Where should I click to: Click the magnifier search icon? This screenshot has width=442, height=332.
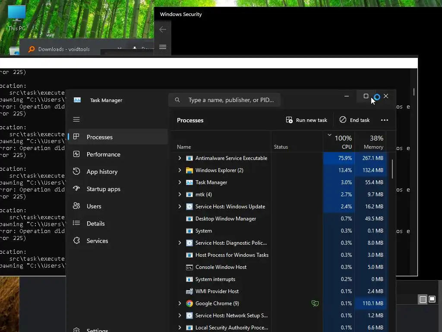coord(177,100)
